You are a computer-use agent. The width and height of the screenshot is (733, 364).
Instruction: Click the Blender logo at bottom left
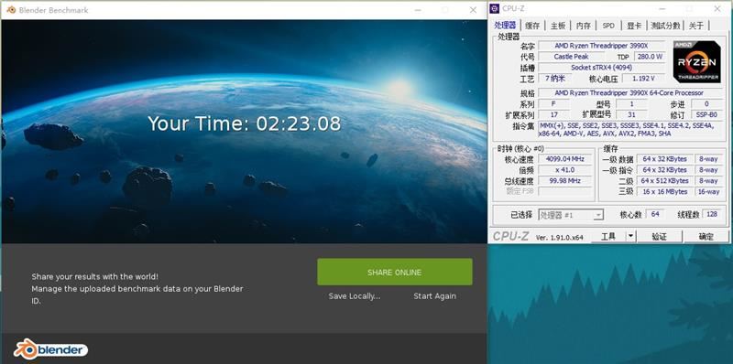pyautogui.click(x=50, y=349)
